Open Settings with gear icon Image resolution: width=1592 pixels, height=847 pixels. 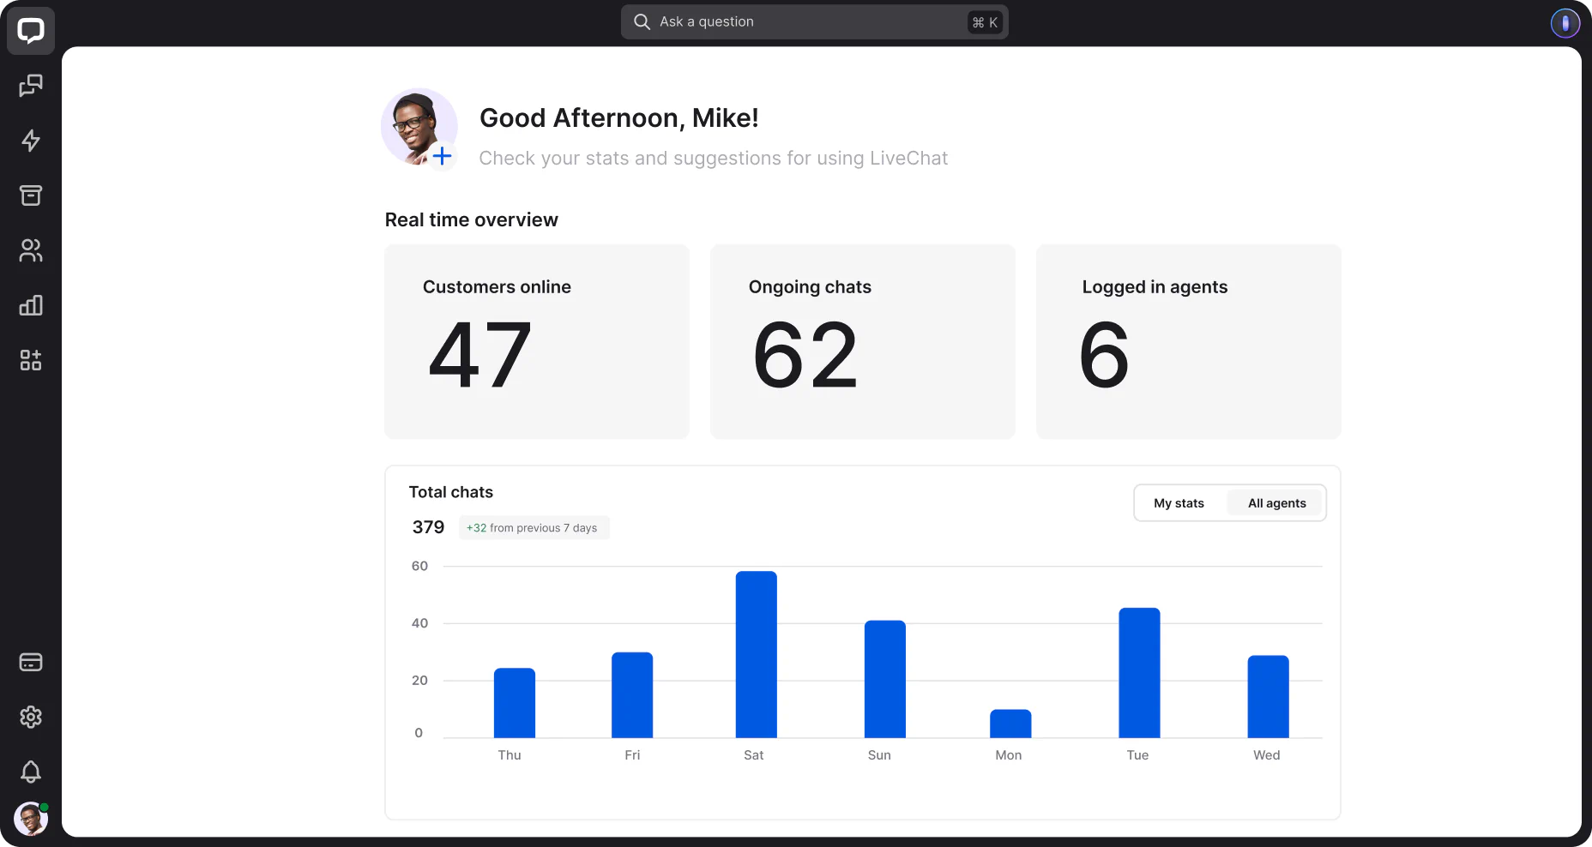tap(31, 718)
